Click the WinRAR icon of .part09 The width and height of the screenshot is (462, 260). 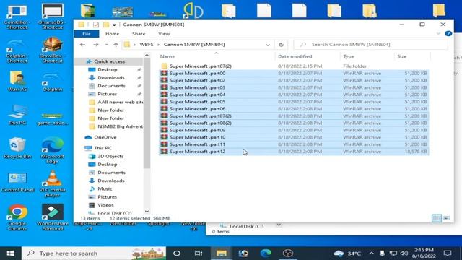164,130
